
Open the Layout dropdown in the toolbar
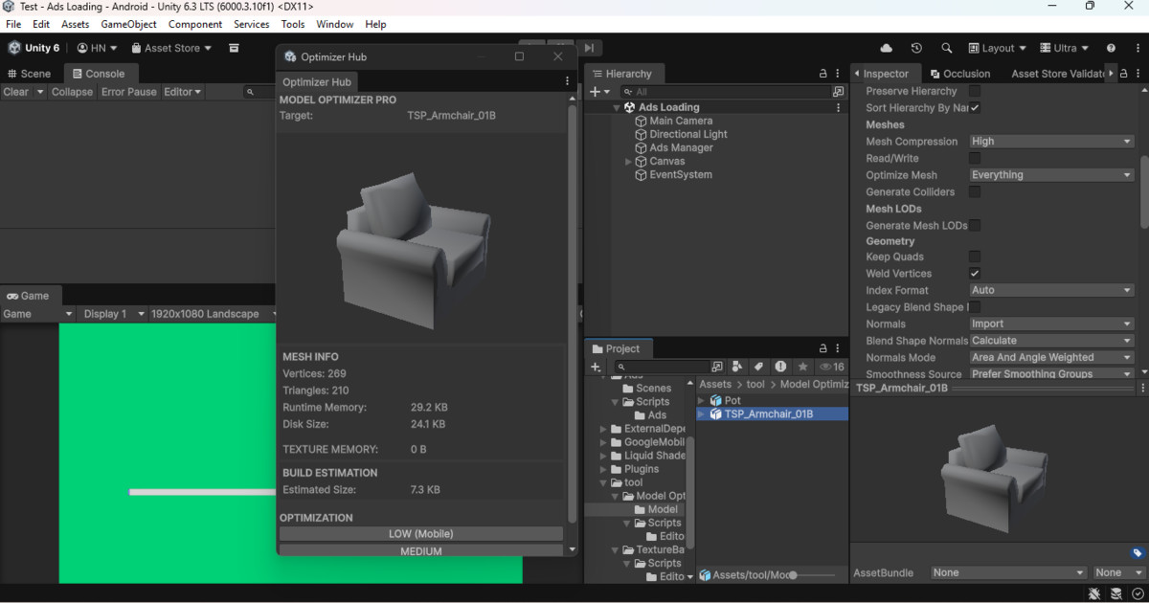point(997,48)
